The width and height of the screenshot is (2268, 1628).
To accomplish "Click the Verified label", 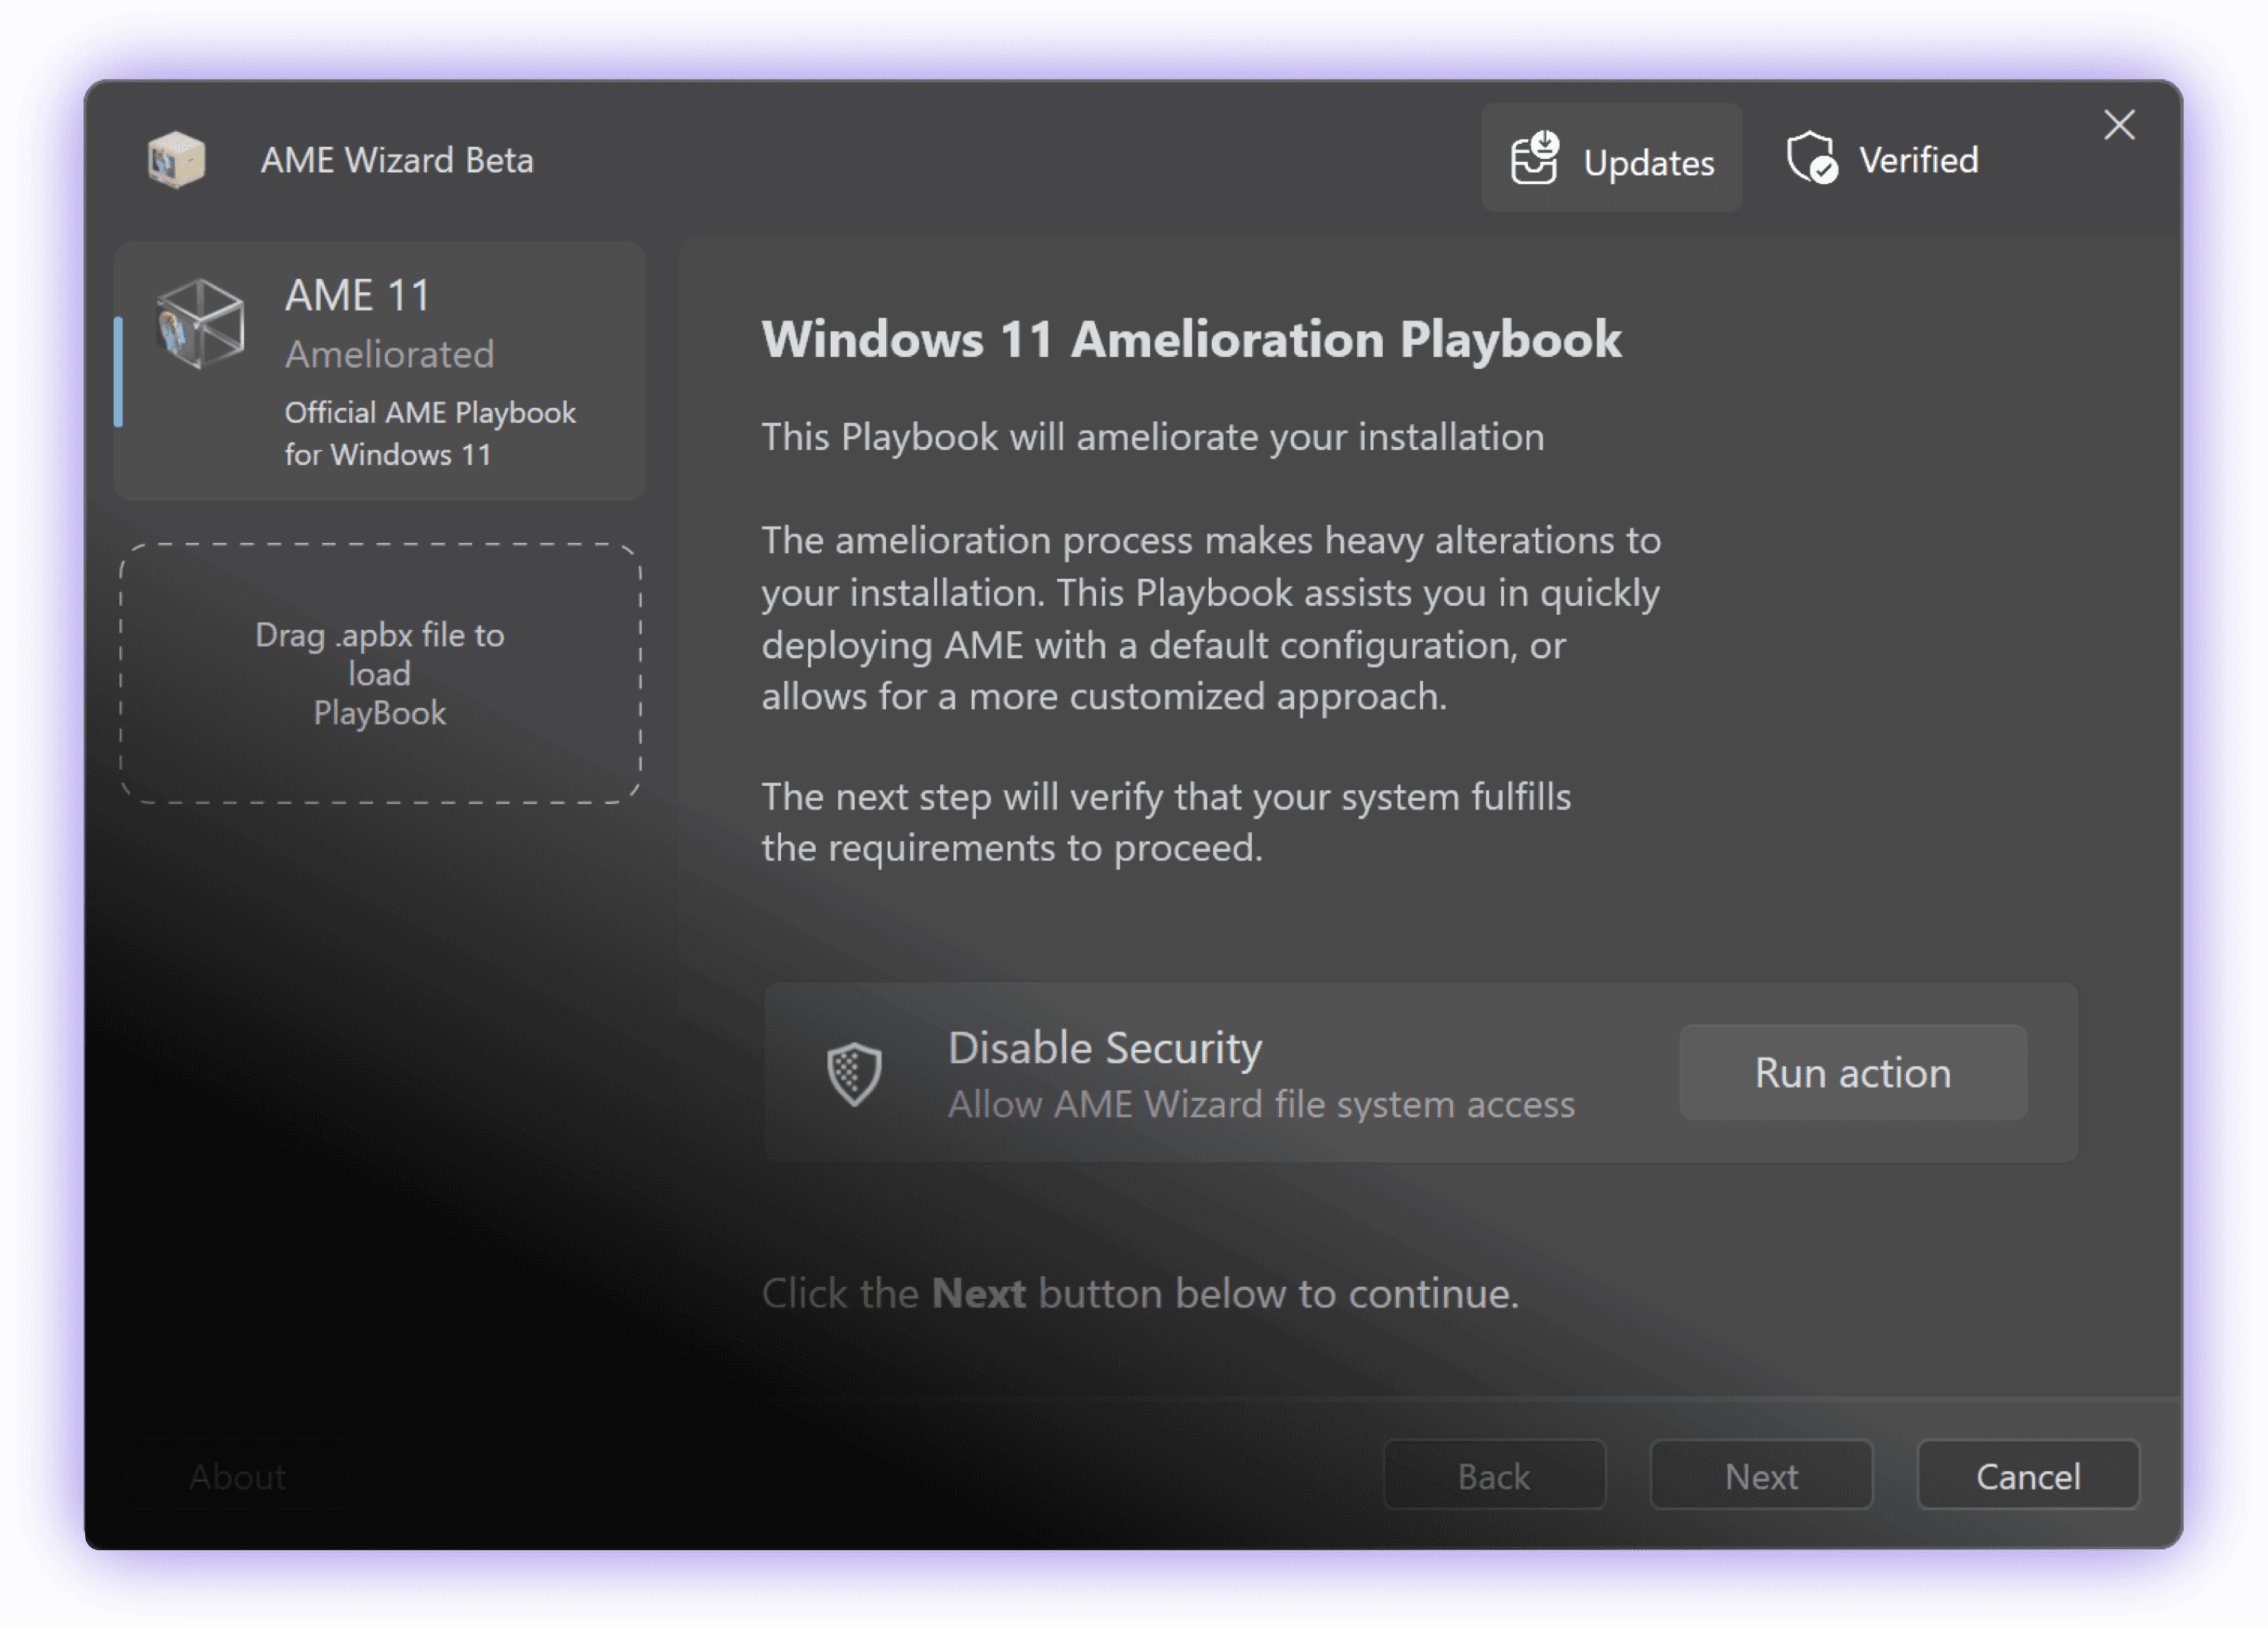I will point(1918,160).
